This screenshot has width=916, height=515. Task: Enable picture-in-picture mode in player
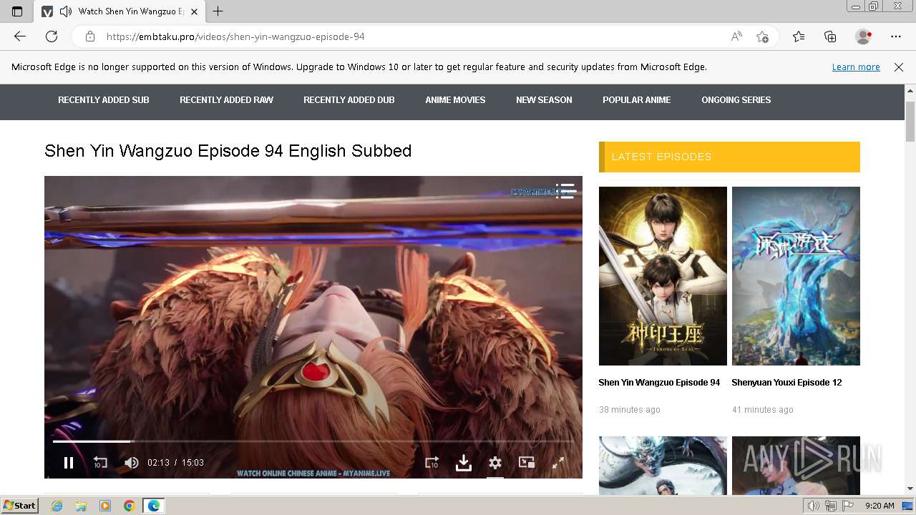[x=527, y=463]
